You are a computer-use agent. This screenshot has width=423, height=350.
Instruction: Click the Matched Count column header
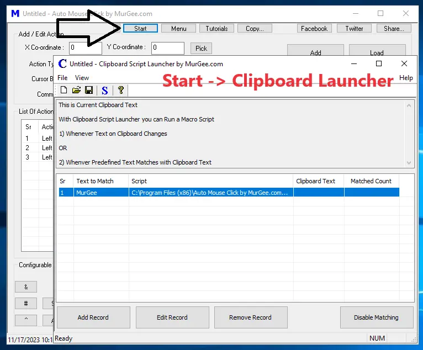[x=372, y=181]
